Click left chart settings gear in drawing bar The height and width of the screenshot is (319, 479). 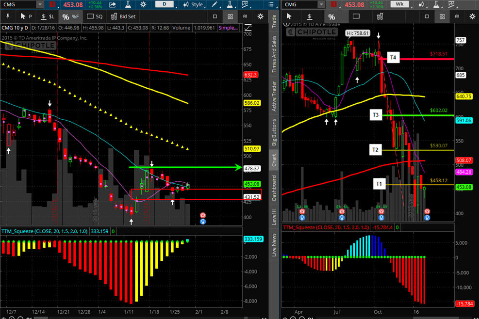[260, 16]
